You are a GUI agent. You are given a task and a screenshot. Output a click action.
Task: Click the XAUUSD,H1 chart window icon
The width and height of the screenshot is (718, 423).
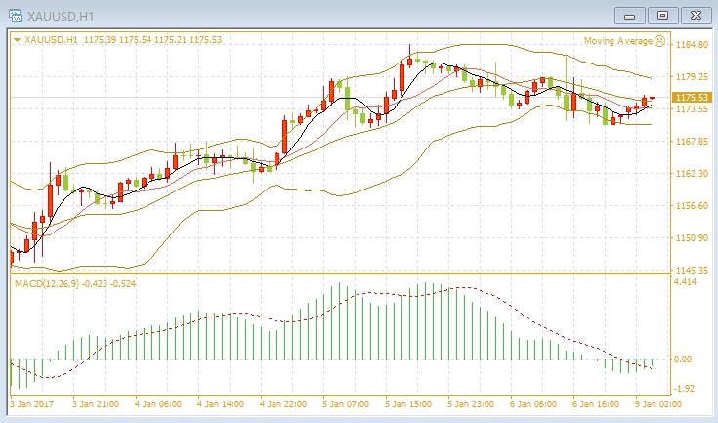(16, 16)
